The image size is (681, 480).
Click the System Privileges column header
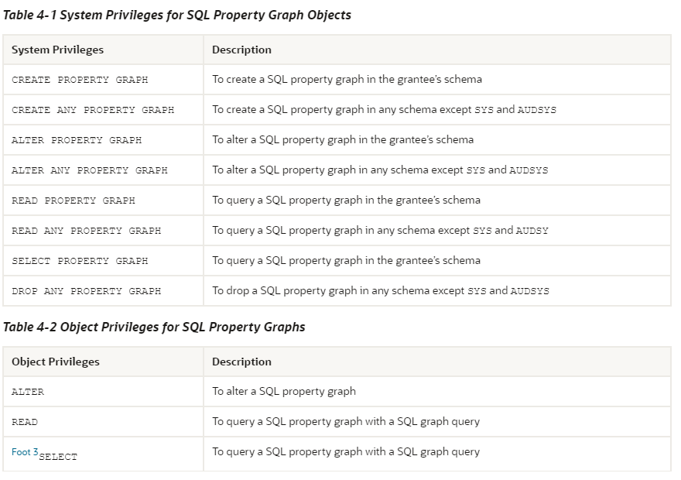pyautogui.click(x=57, y=50)
